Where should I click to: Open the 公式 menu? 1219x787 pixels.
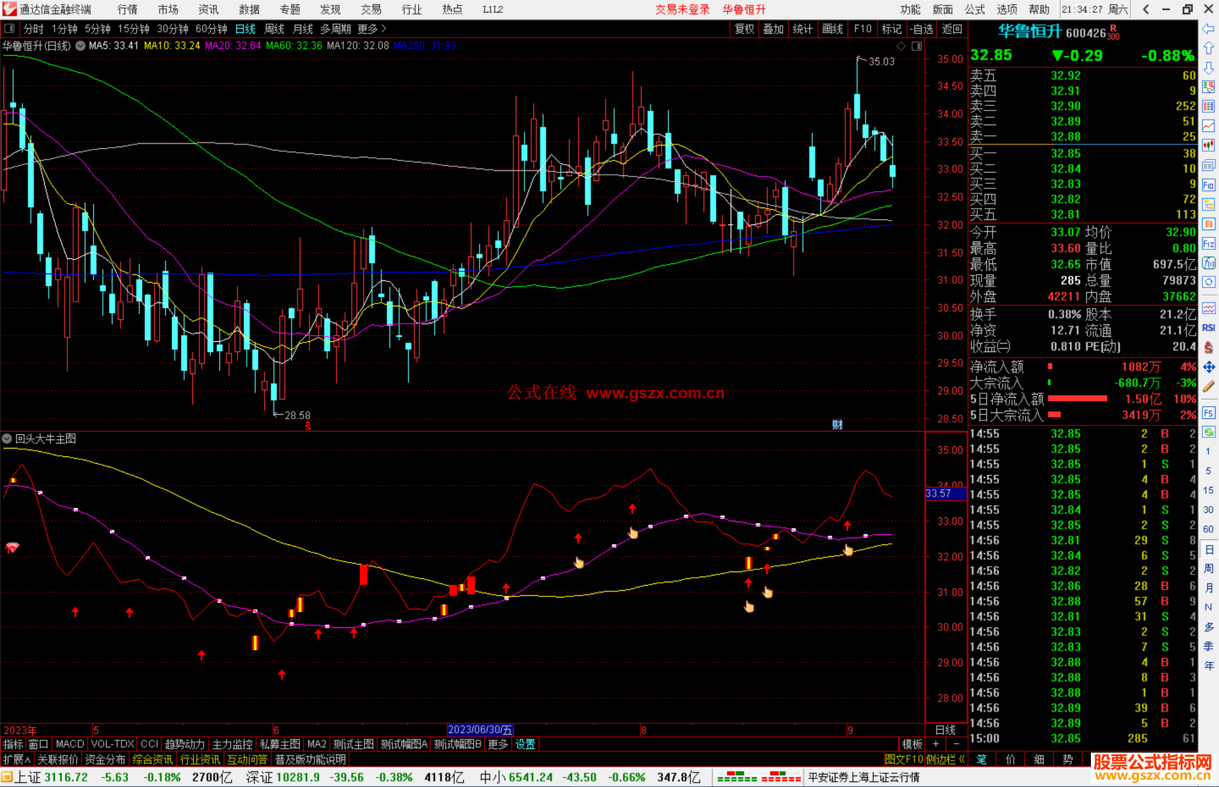975,9
